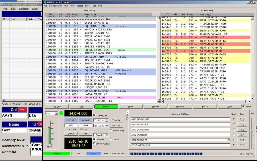Viewport: 257px width, 161px height.
Task: Click the blue progress bar in the status bar
Action: pos(166,154)
